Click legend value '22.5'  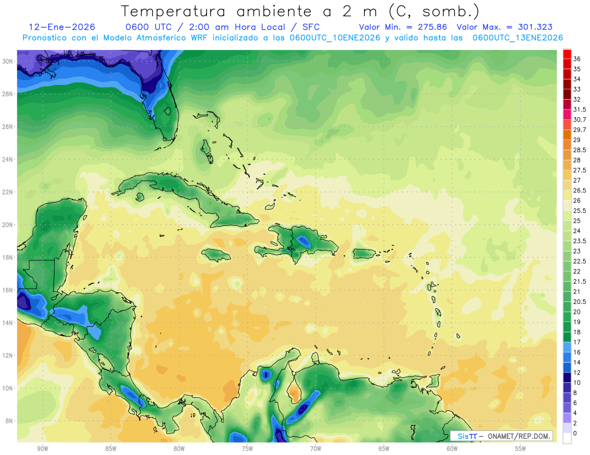pyautogui.click(x=580, y=261)
